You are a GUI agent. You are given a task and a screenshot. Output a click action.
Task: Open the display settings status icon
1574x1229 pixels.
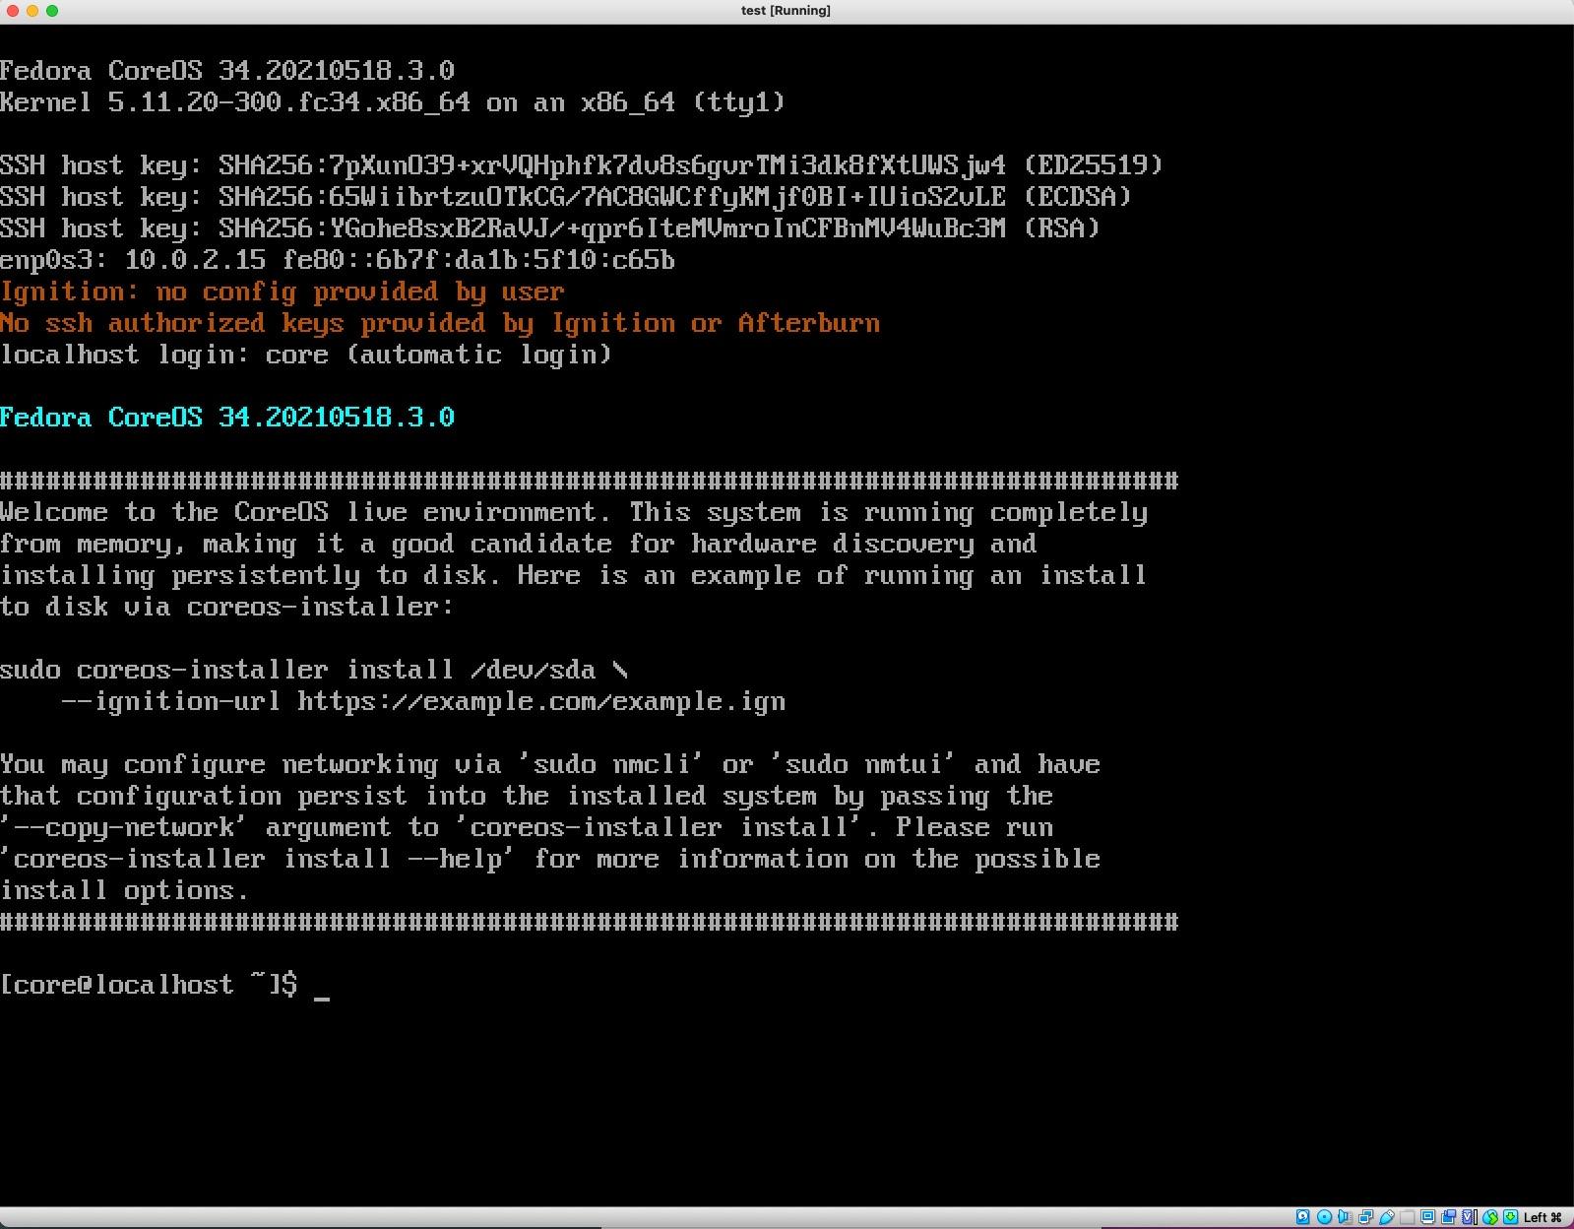[x=1427, y=1217]
